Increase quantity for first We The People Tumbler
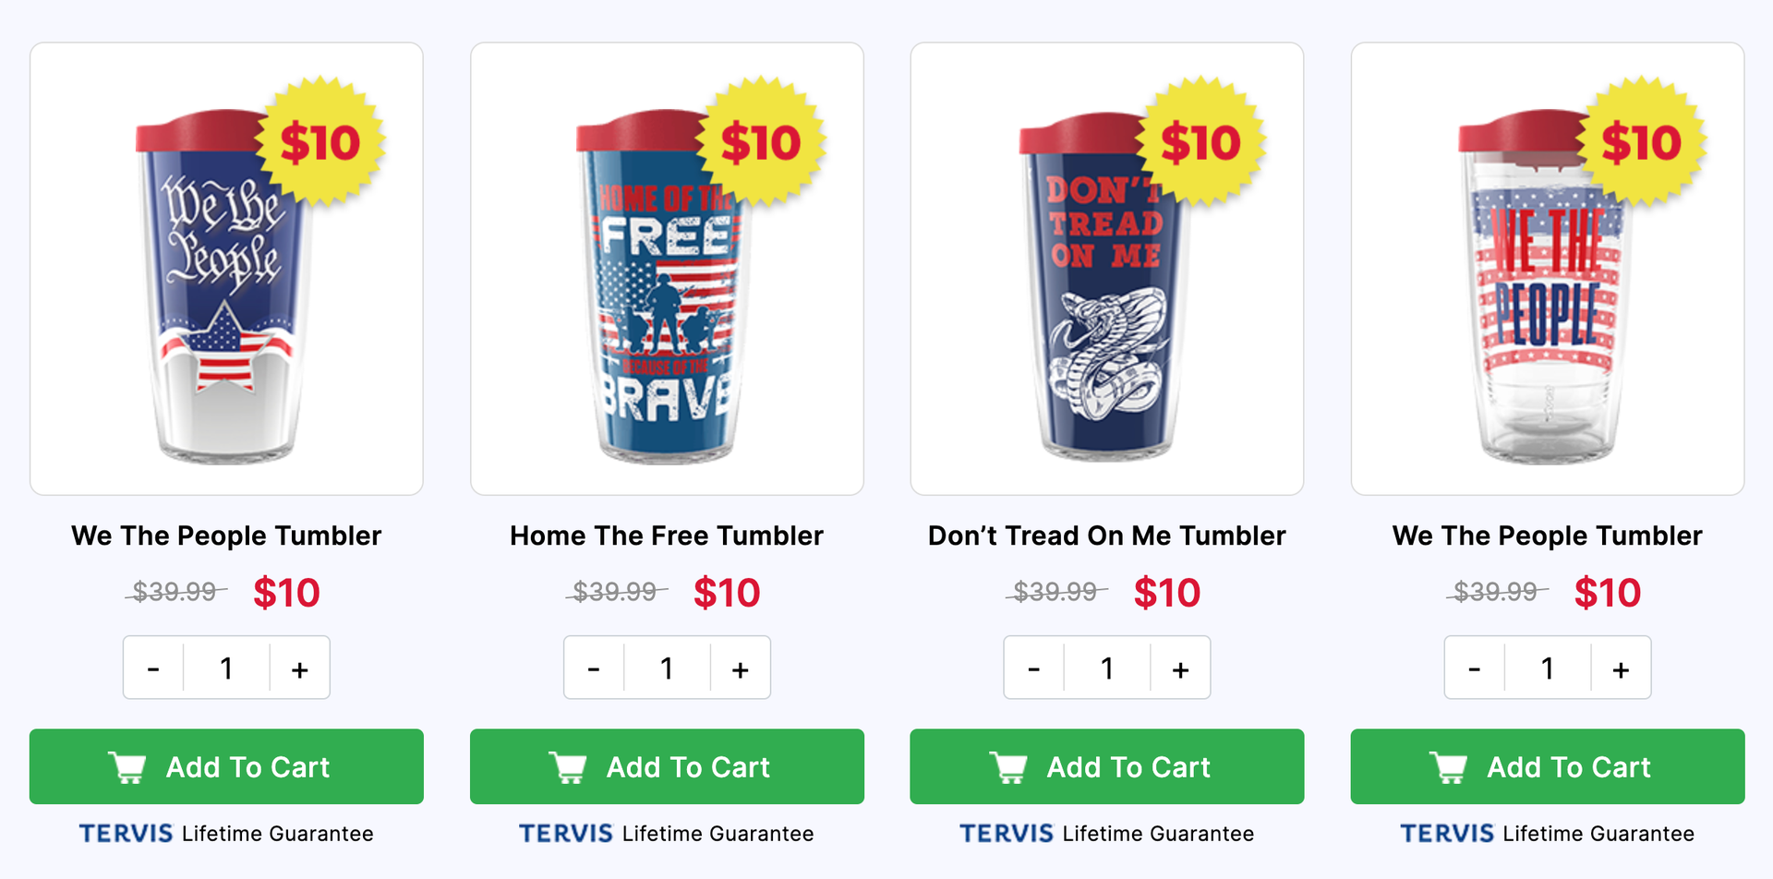This screenshot has height=879, width=1773. point(299,668)
